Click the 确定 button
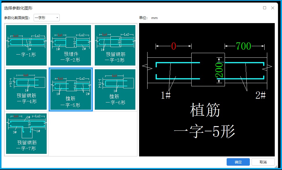Viewport: 282px width, 170px height. coord(238,162)
